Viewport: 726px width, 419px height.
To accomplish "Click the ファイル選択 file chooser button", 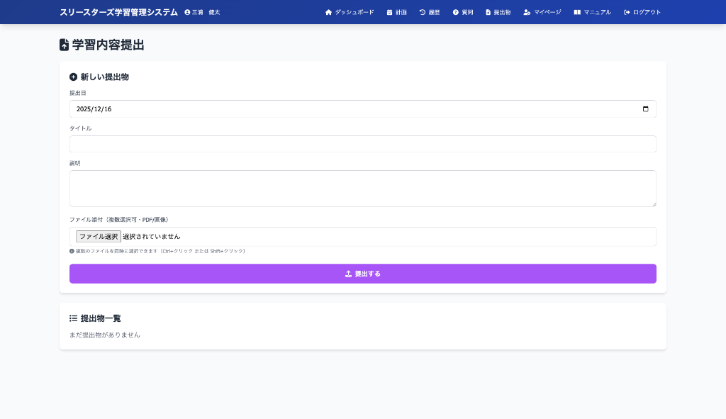I will [99, 236].
